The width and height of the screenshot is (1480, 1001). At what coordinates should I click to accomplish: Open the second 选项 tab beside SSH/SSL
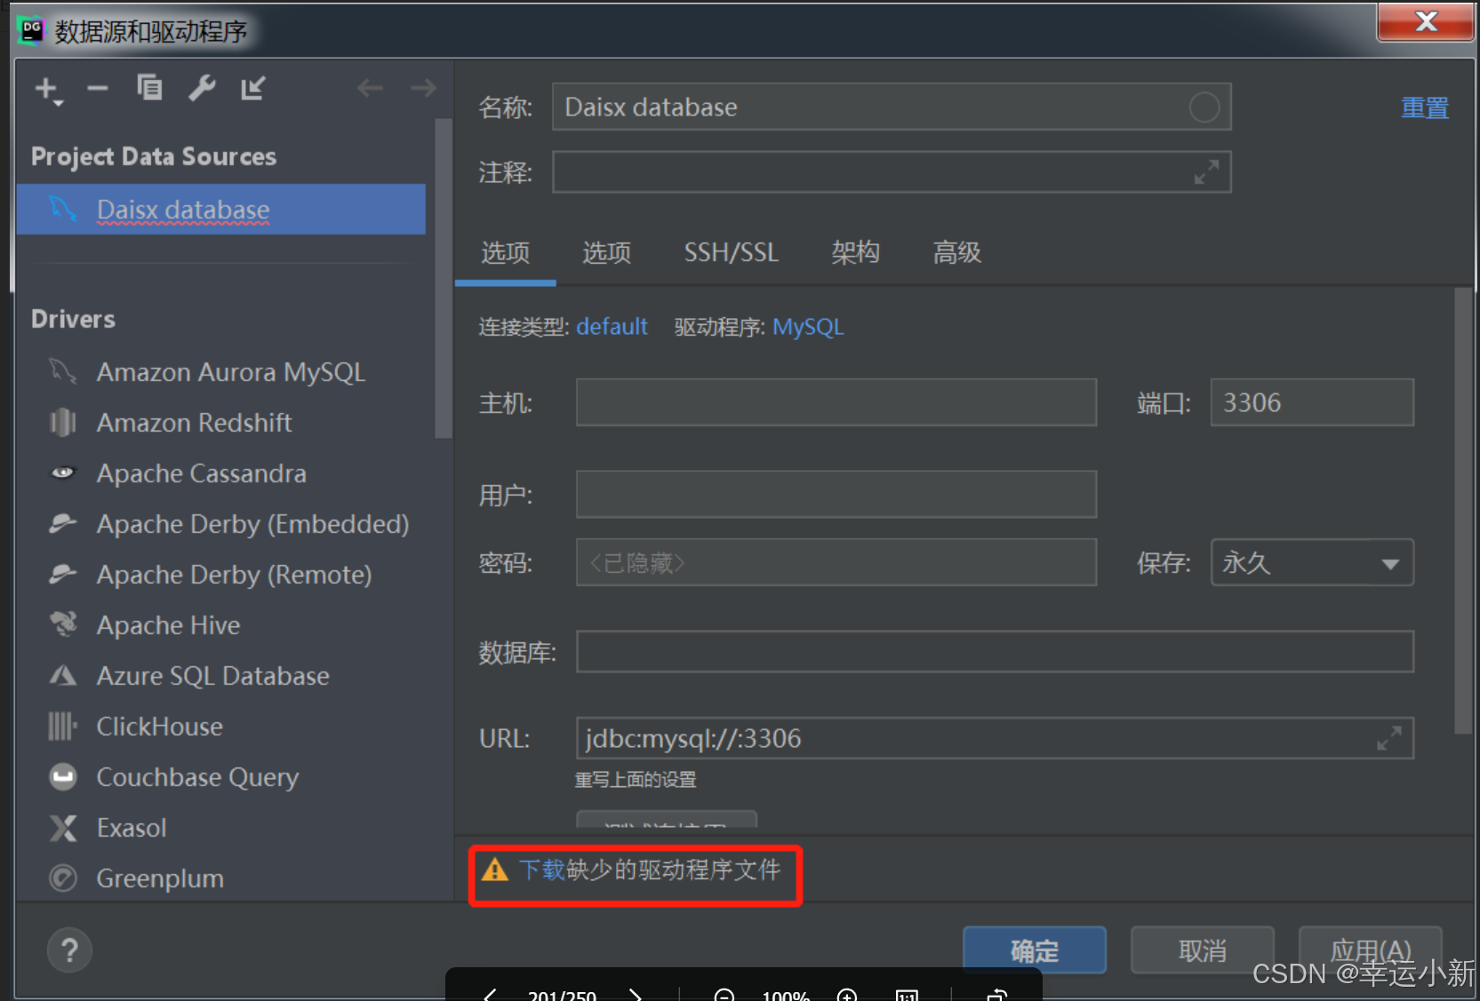(x=607, y=253)
